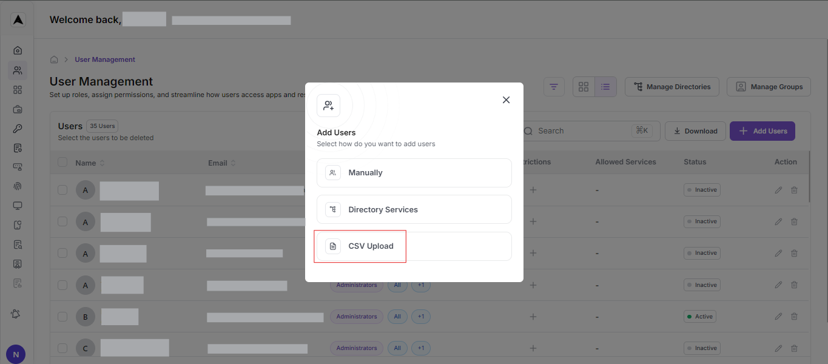Edit the first user using the pencil icon

pyautogui.click(x=778, y=190)
